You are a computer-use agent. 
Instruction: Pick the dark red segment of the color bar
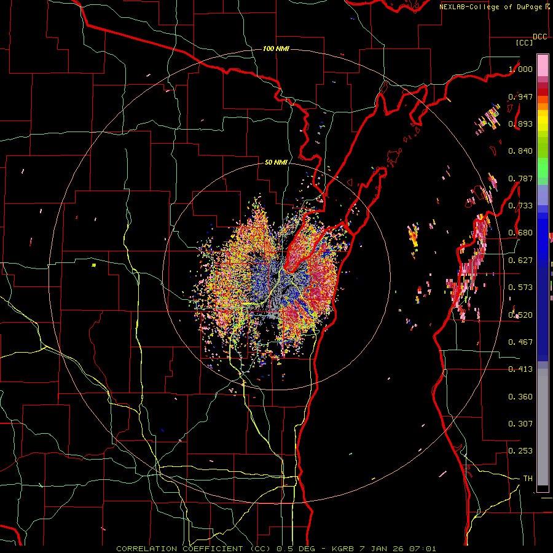[x=543, y=92]
